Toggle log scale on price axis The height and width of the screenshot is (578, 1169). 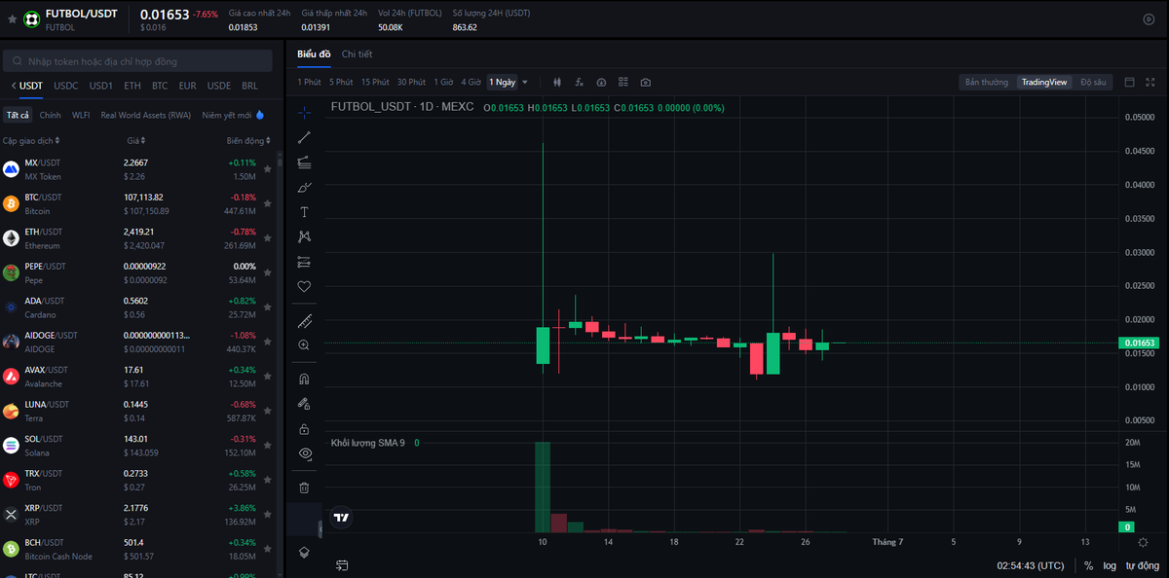1110,565
